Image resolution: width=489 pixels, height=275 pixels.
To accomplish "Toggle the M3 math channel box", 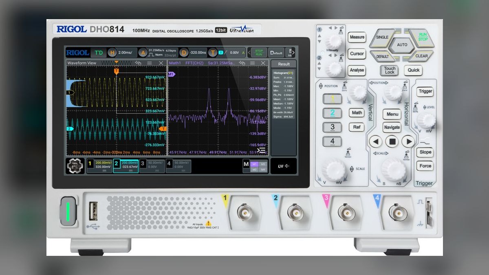I will coord(263,164).
